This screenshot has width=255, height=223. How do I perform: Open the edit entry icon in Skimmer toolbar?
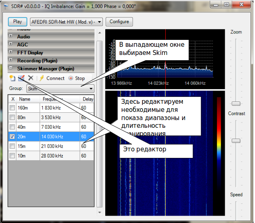point(21,78)
